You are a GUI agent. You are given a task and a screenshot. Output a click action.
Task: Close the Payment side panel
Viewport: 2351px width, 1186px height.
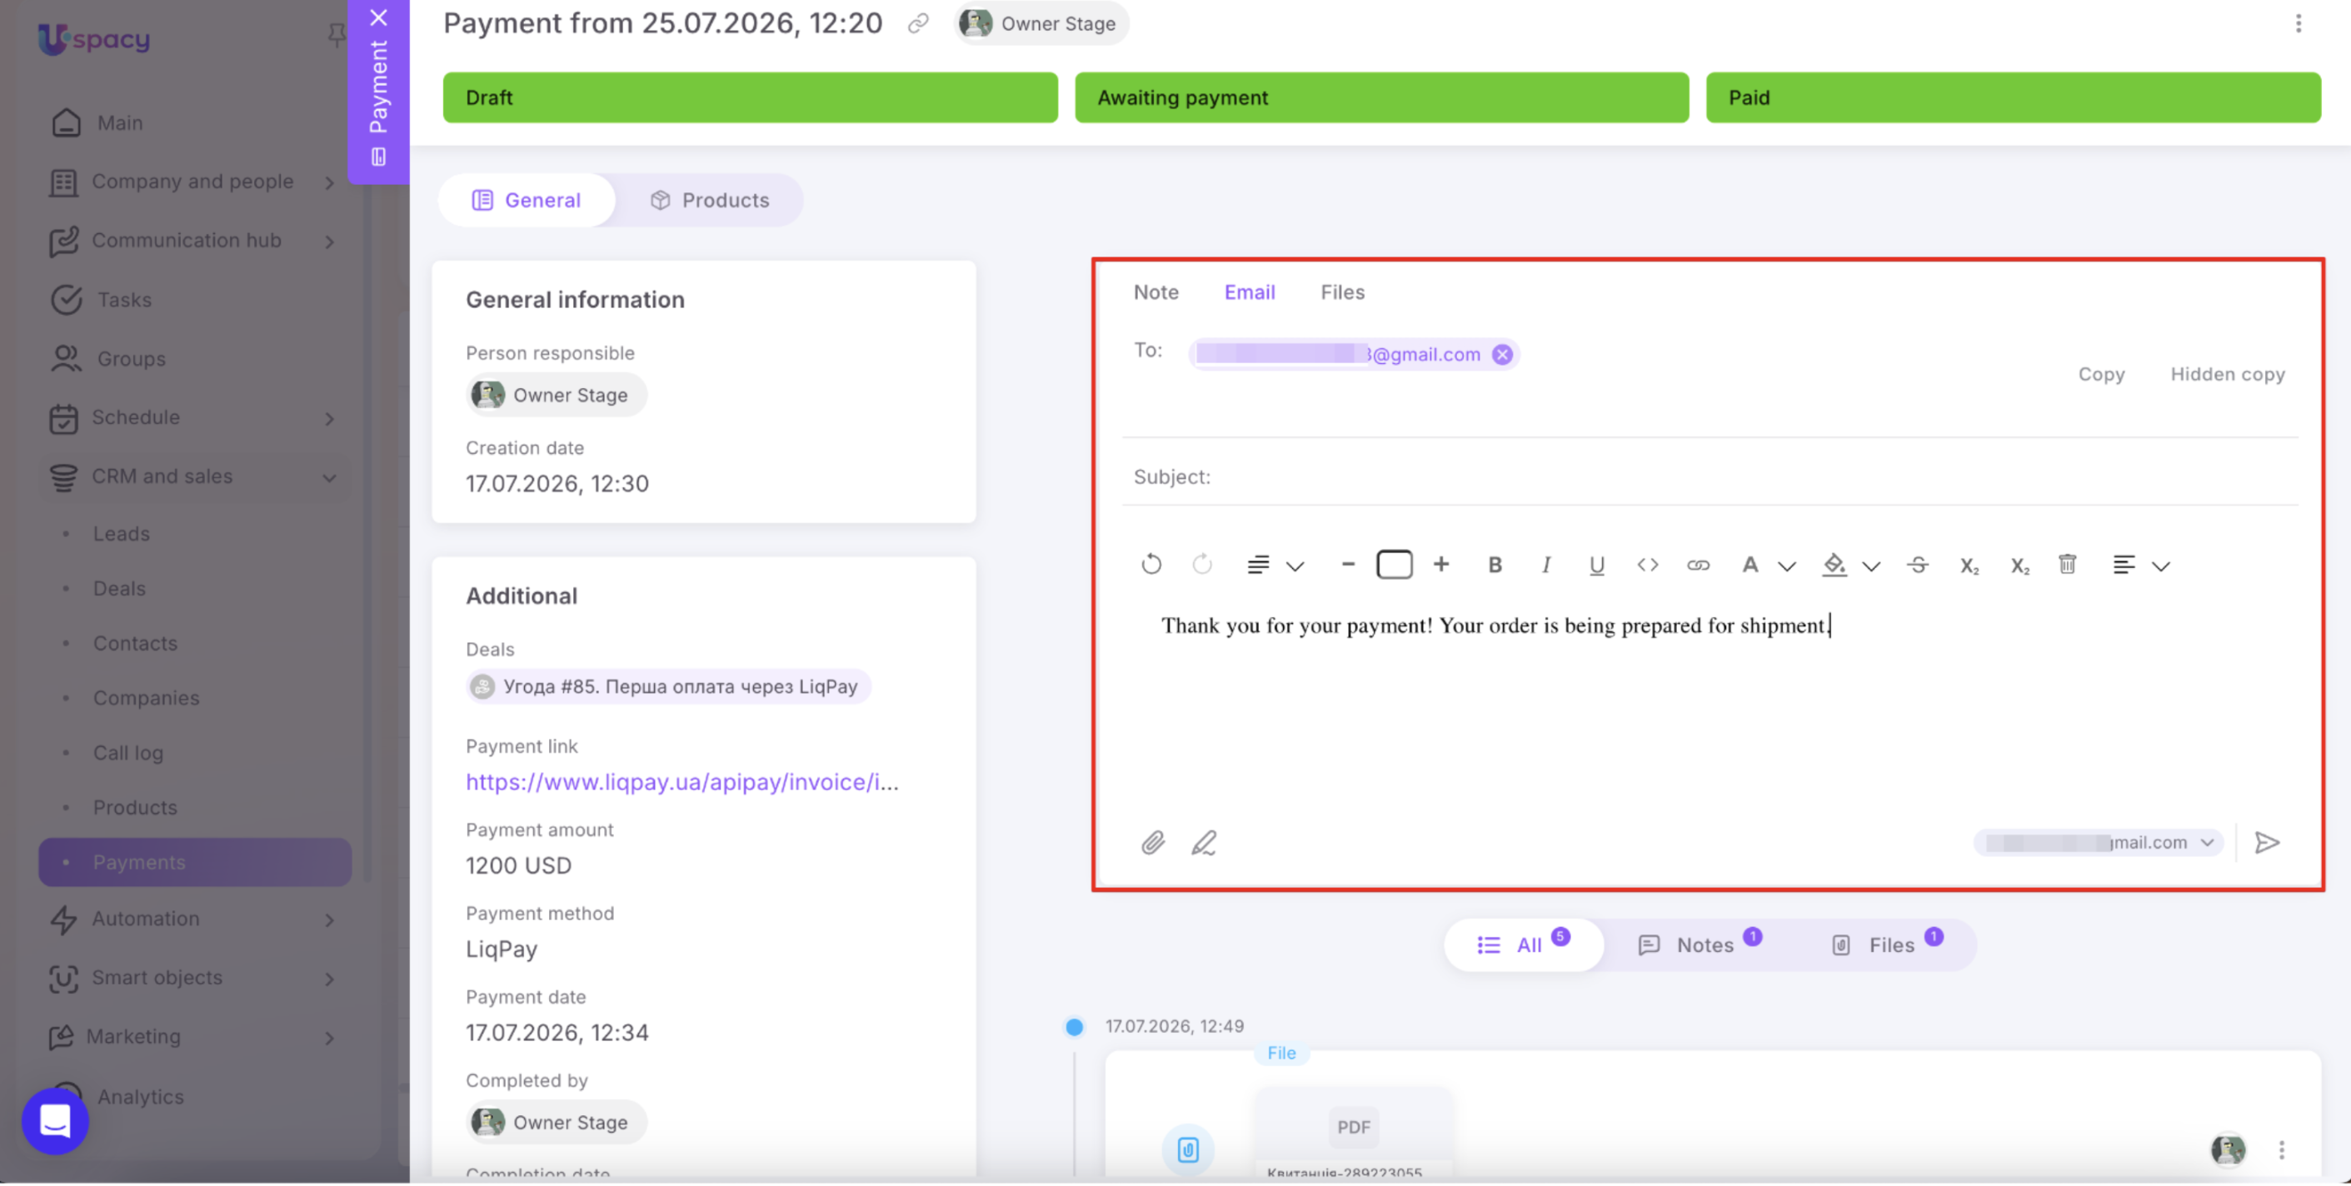click(x=378, y=17)
